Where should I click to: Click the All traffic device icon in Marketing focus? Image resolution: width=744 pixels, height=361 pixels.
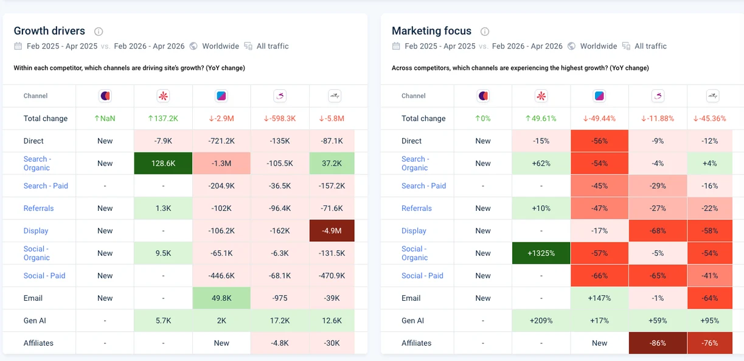[x=626, y=46]
